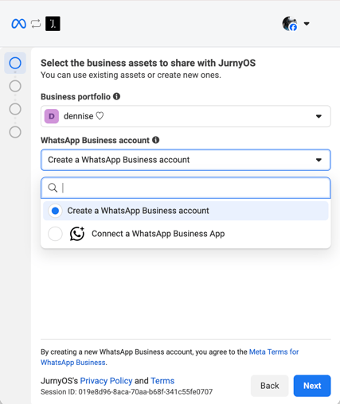Open the dennise Business portfolio dropdown
This screenshot has width=340, height=404.
tap(186, 116)
